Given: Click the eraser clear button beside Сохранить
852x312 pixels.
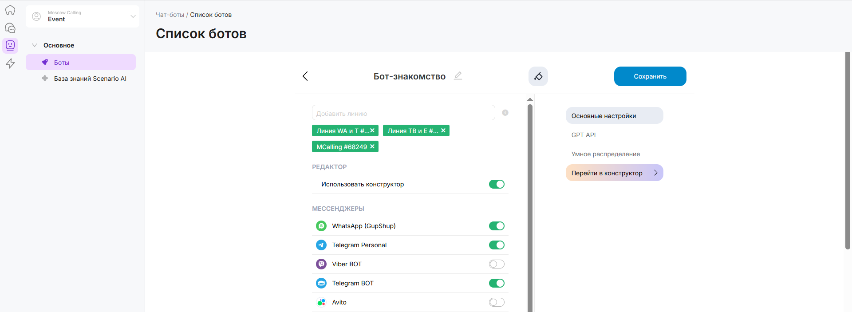Looking at the screenshot, I should tap(538, 76).
